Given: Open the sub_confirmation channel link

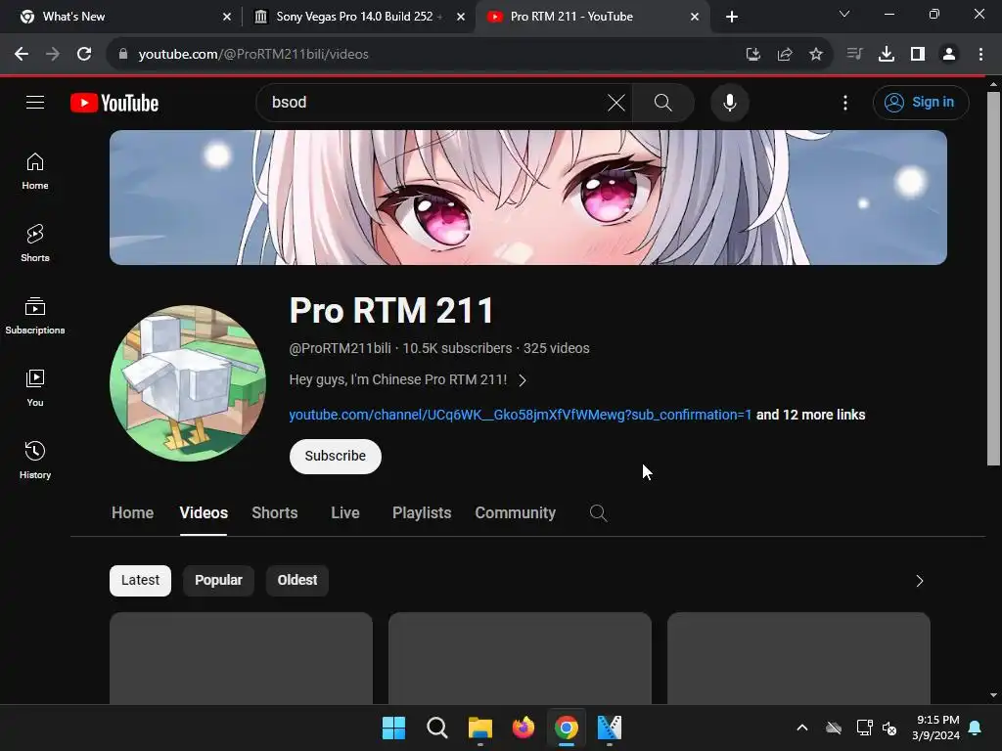Looking at the screenshot, I should [521, 415].
